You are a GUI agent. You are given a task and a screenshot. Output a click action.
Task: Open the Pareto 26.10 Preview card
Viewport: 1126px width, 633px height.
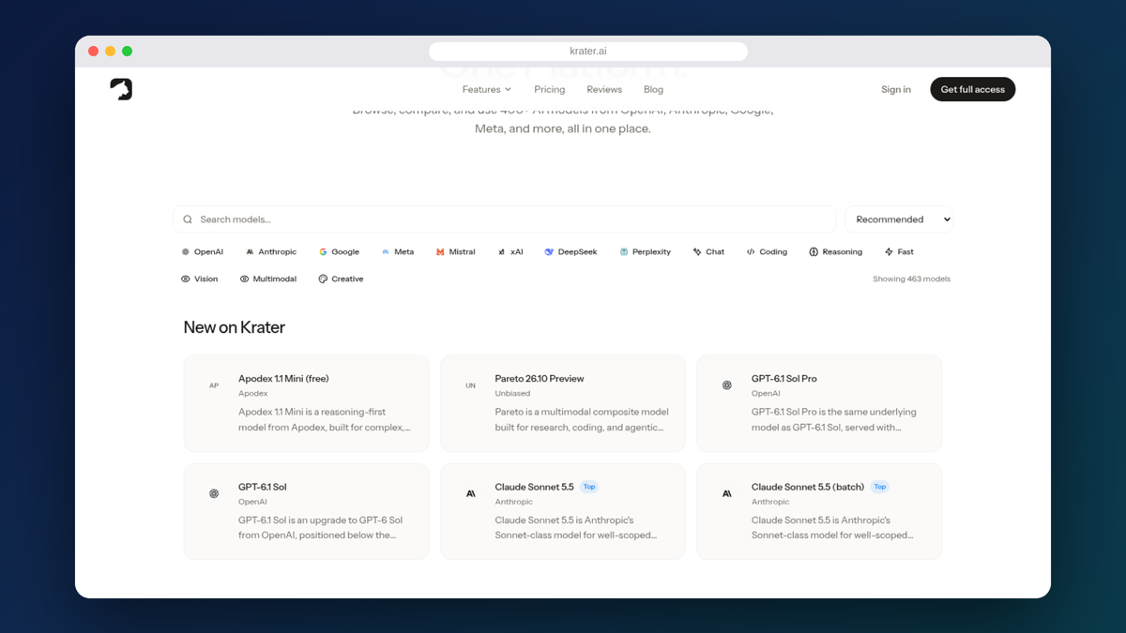563,403
